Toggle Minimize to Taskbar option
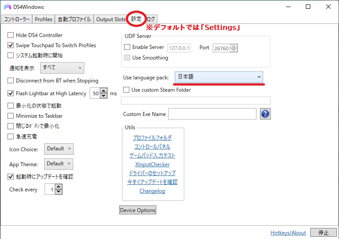Viewport: 339px width, 239px height. point(11,116)
